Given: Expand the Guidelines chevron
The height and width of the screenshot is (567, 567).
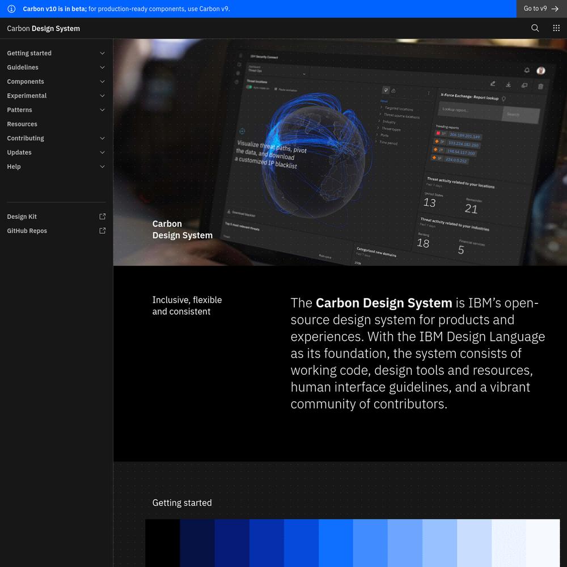Looking at the screenshot, I should [x=102, y=67].
